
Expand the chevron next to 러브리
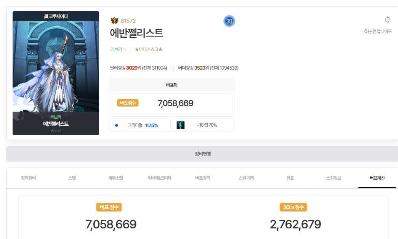tap(125, 50)
